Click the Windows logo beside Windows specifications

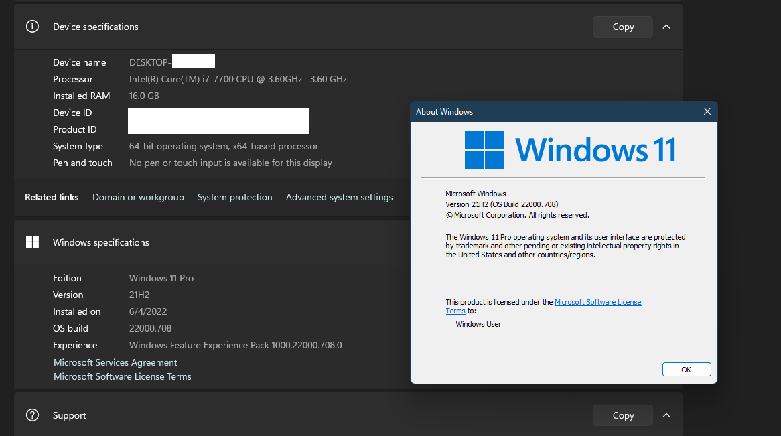pos(32,242)
